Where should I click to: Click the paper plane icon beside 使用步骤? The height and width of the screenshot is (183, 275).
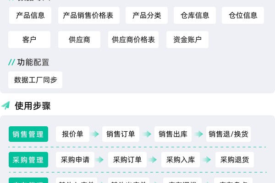5,105
